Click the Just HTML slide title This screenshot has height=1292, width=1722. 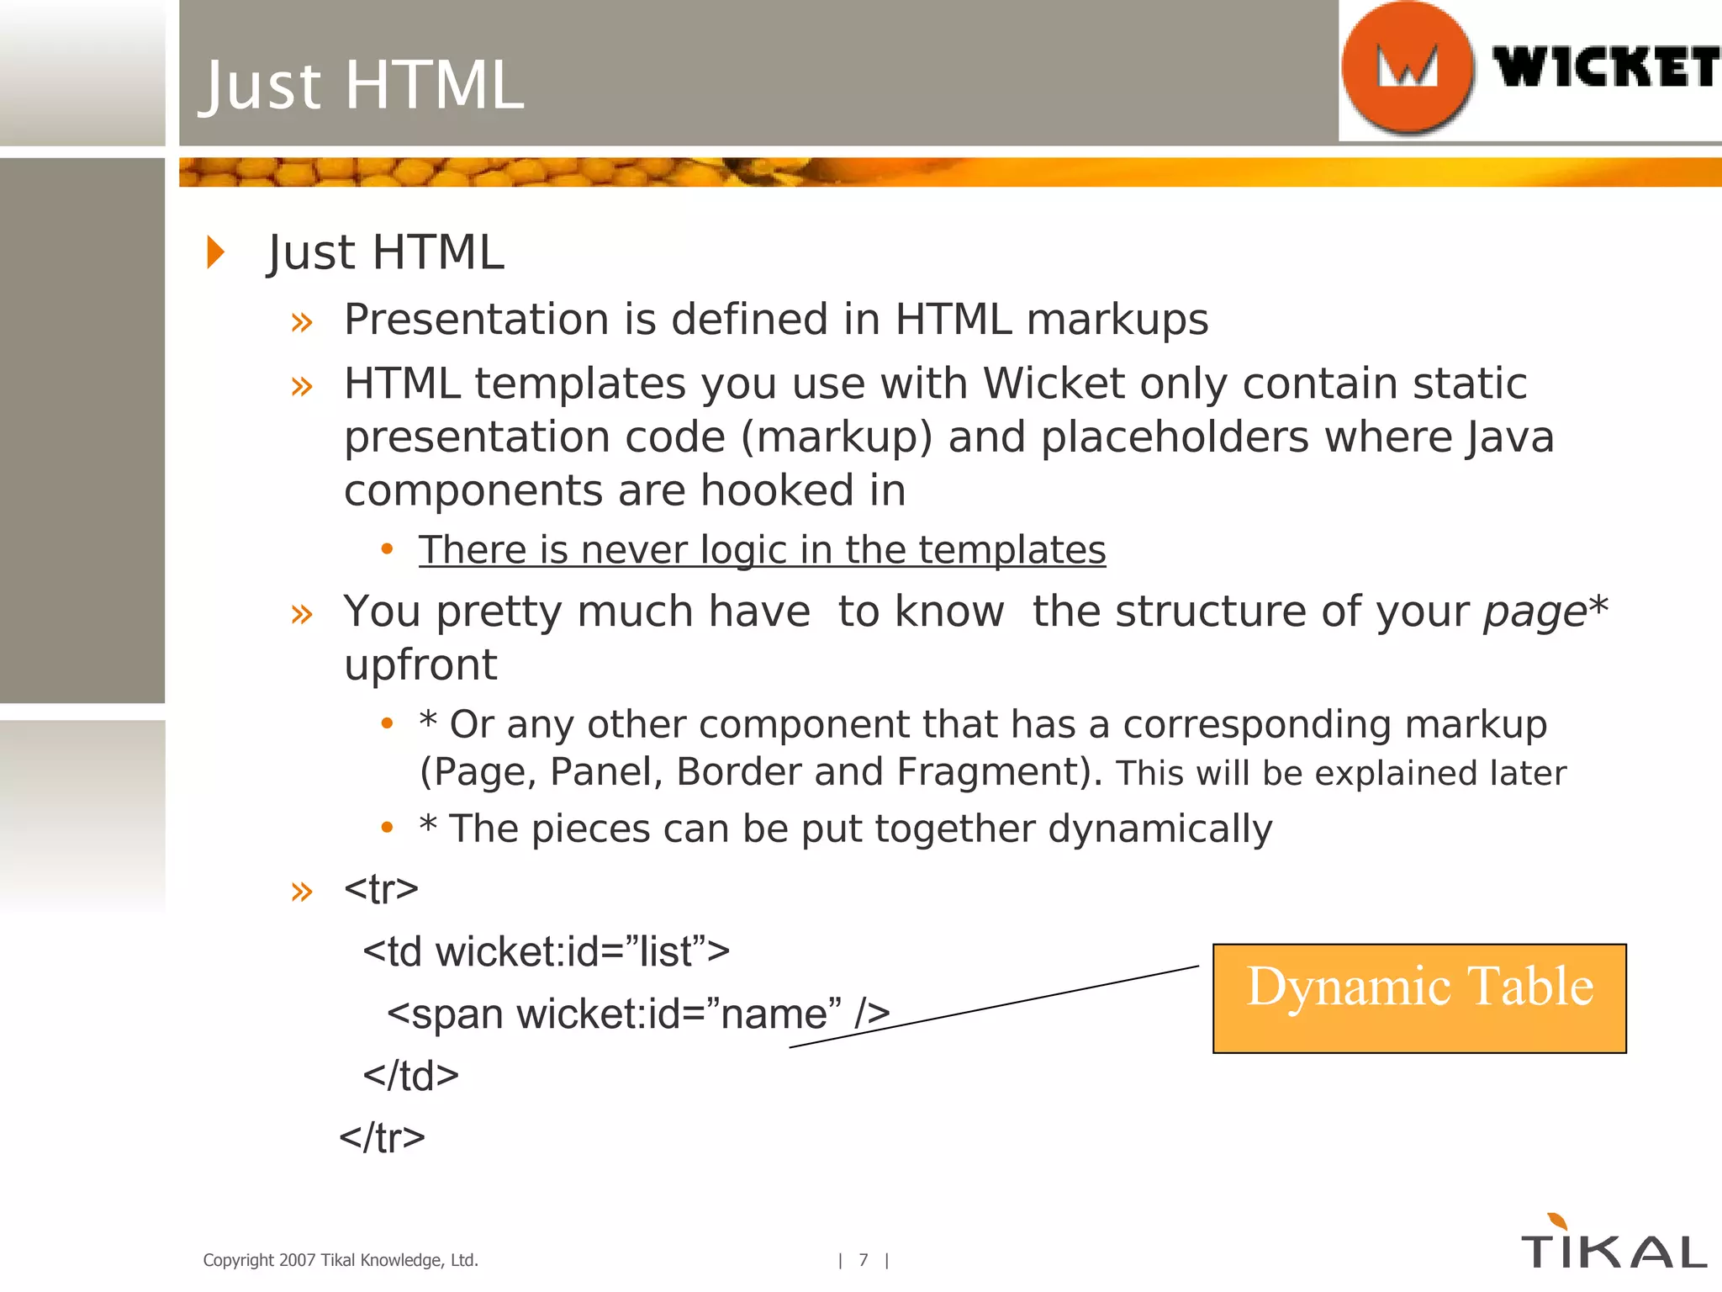tap(362, 86)
